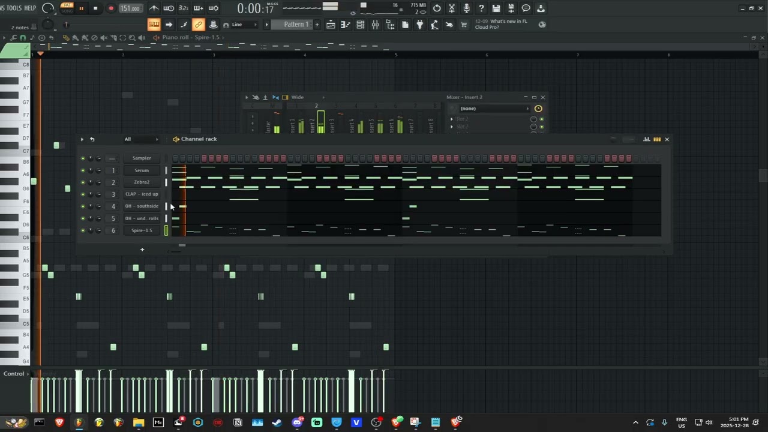Open the Mixer '(none)' preset dropdown

[494, 109]
